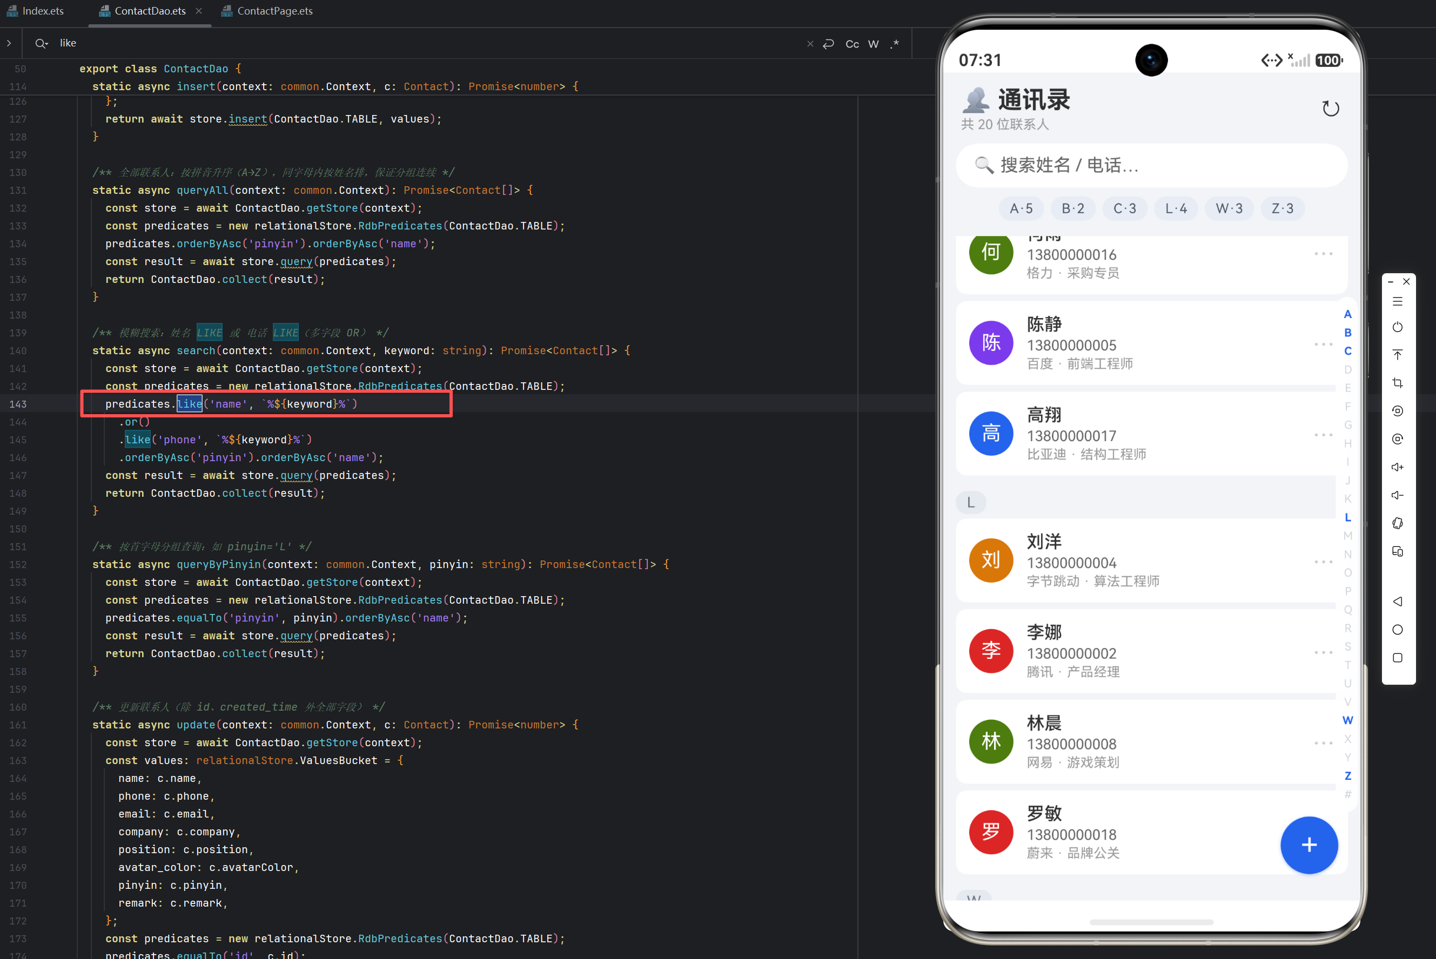The width and height of the screenshot is (1436, 959).
Task: Click the emulator power button icon
Action: point(1398,327)
